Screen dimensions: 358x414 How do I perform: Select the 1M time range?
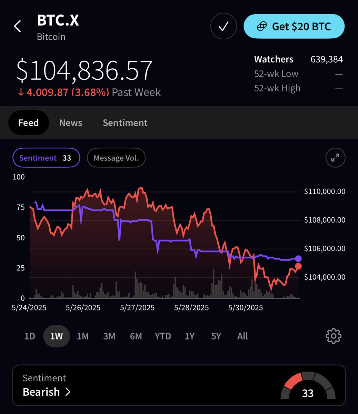tap(83, 336)
